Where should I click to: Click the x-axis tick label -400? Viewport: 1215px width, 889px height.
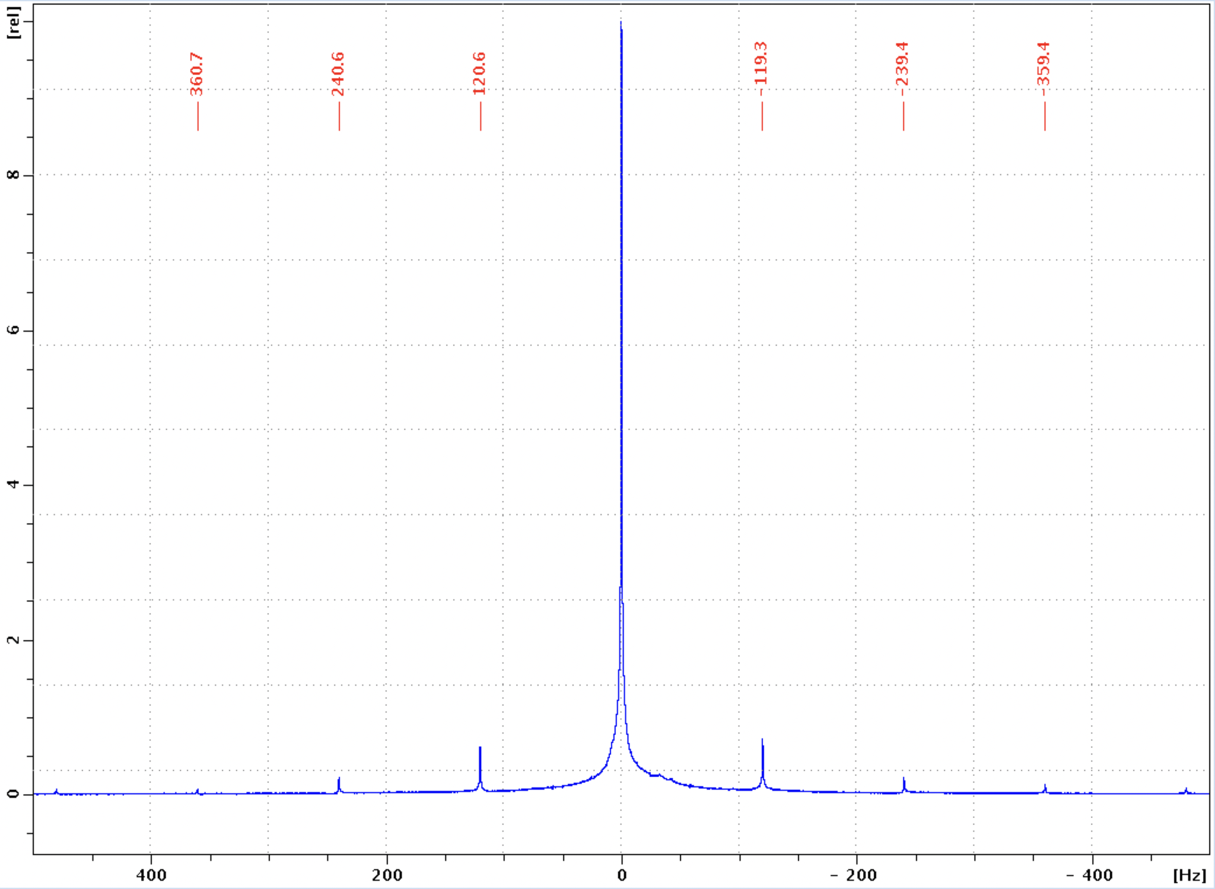(1089, 875)
